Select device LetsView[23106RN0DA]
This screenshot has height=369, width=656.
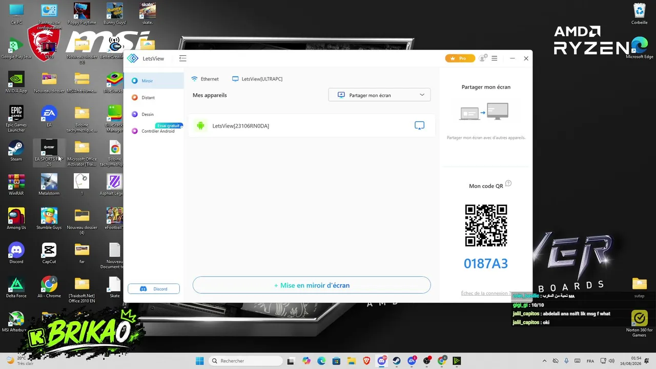(x=312, y=126)
